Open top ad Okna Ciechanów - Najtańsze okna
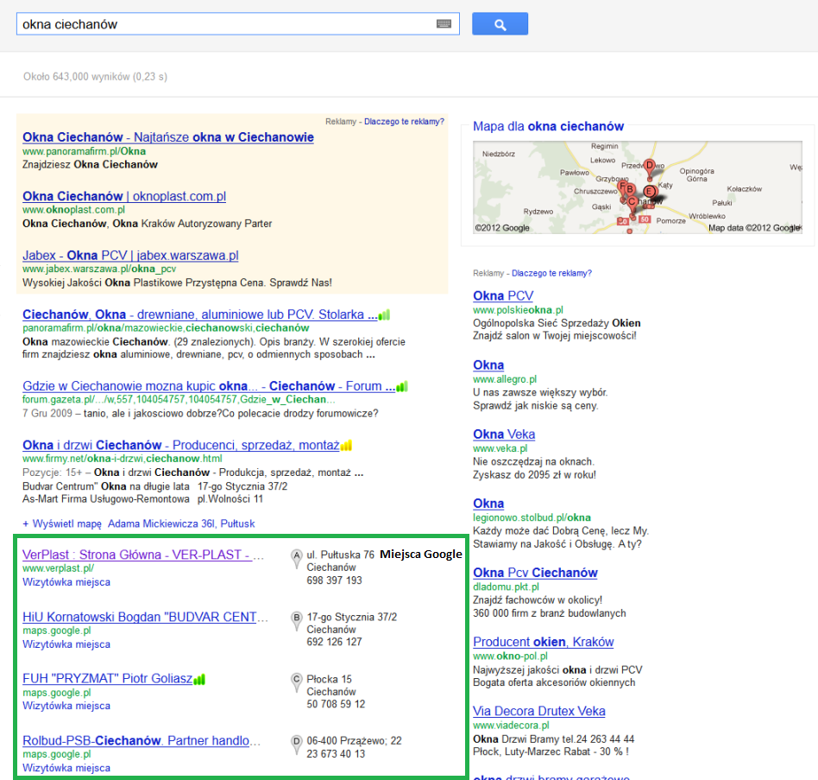Viewport: 818px width, 780px height. 168,137
